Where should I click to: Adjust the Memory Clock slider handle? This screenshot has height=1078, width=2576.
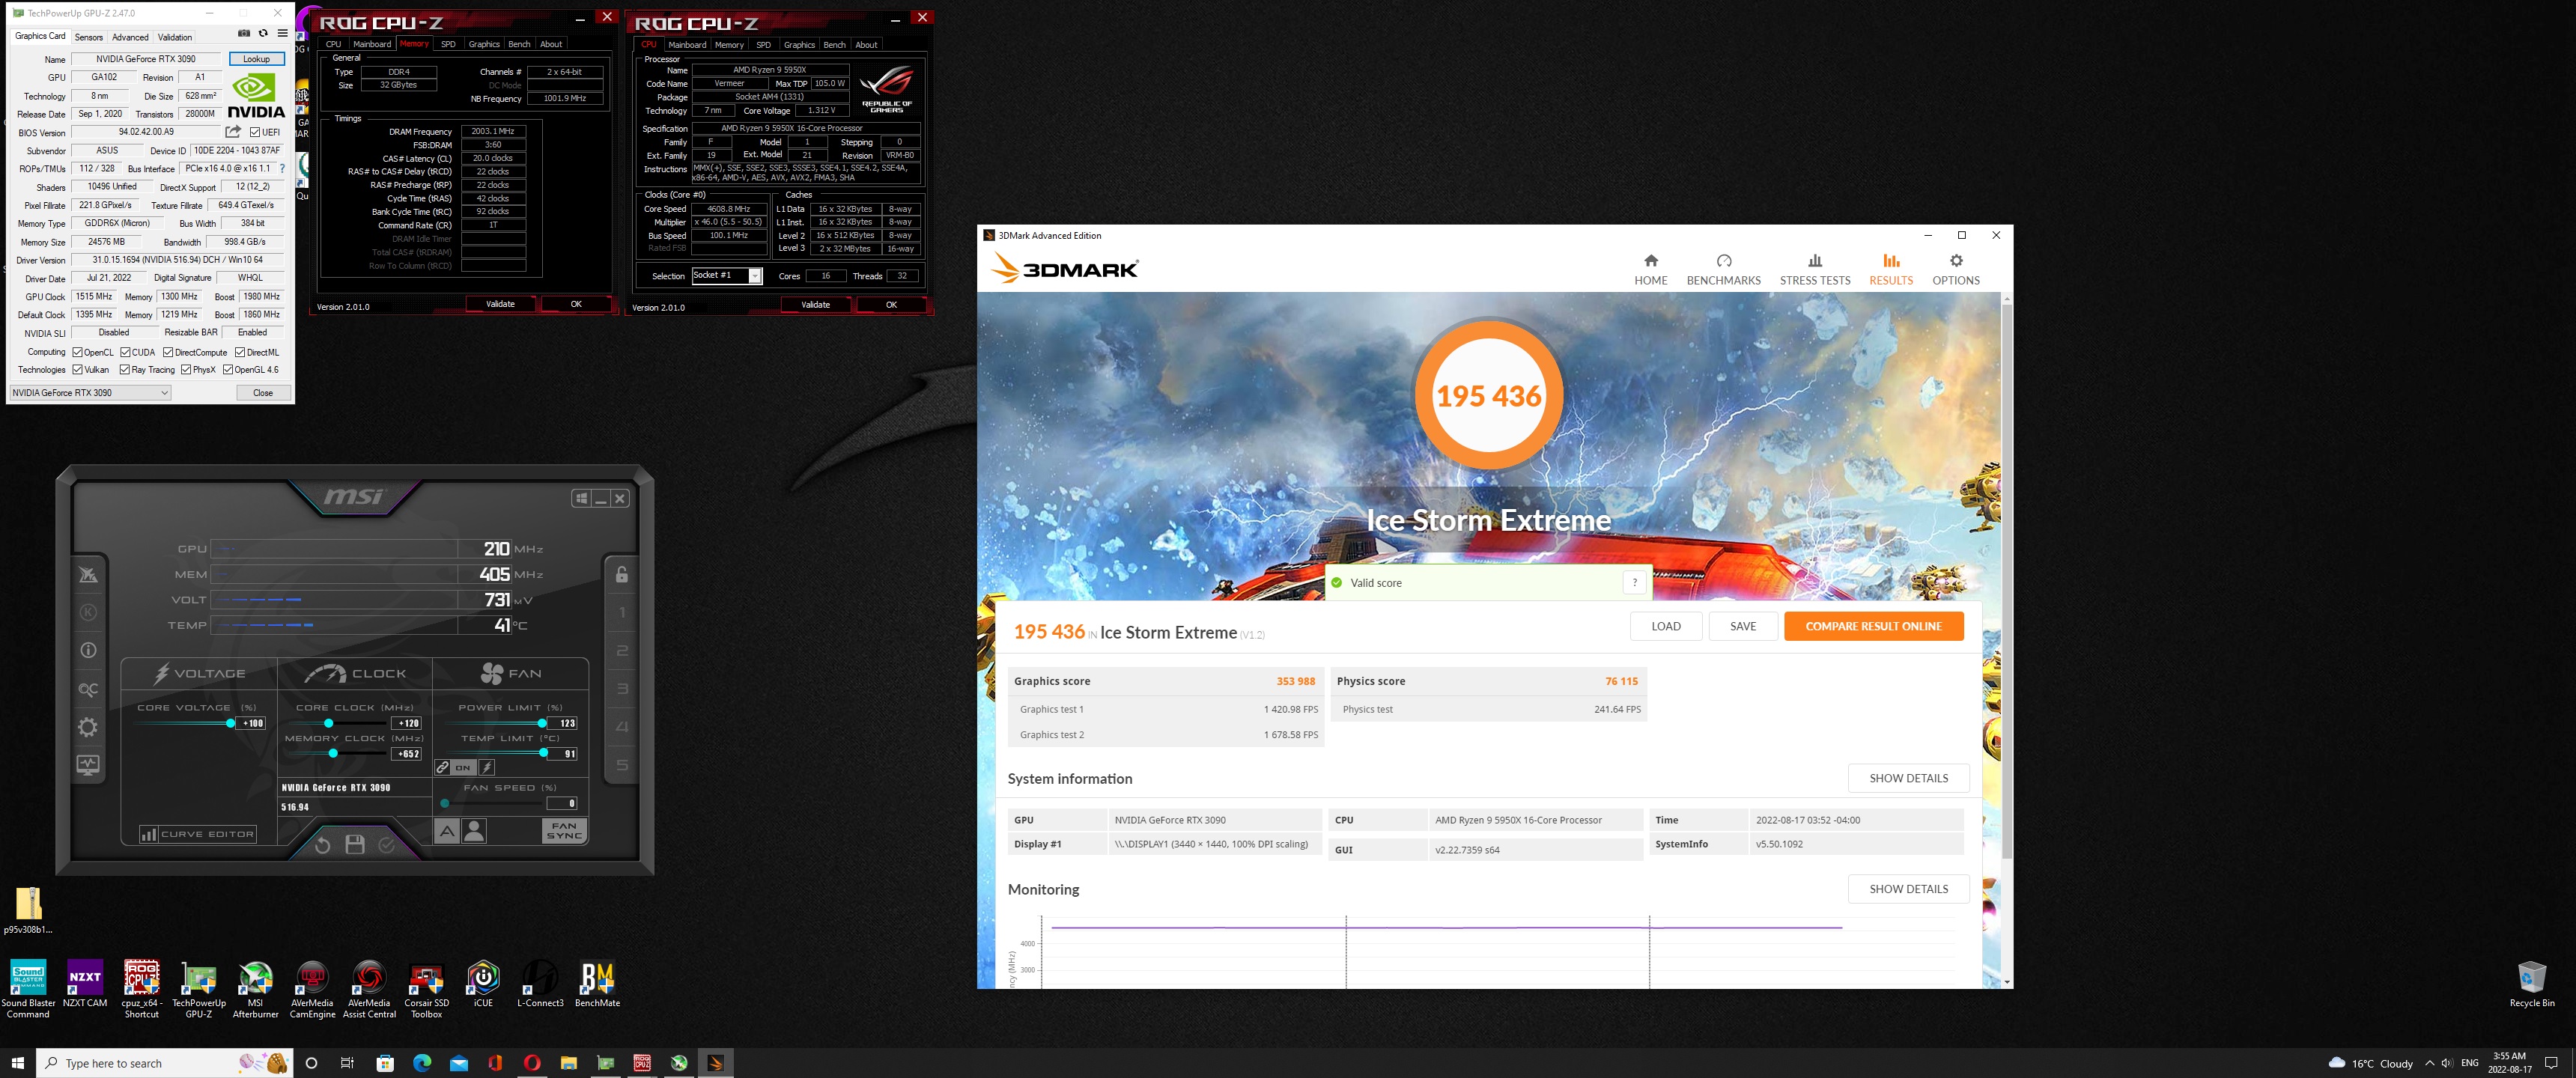point(333,753)
